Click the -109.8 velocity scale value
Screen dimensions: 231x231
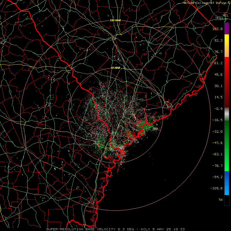click(216, 188)
